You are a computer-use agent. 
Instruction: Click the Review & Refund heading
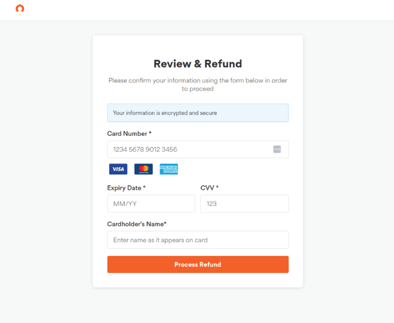pyautogui.click(x=198, y=64)
